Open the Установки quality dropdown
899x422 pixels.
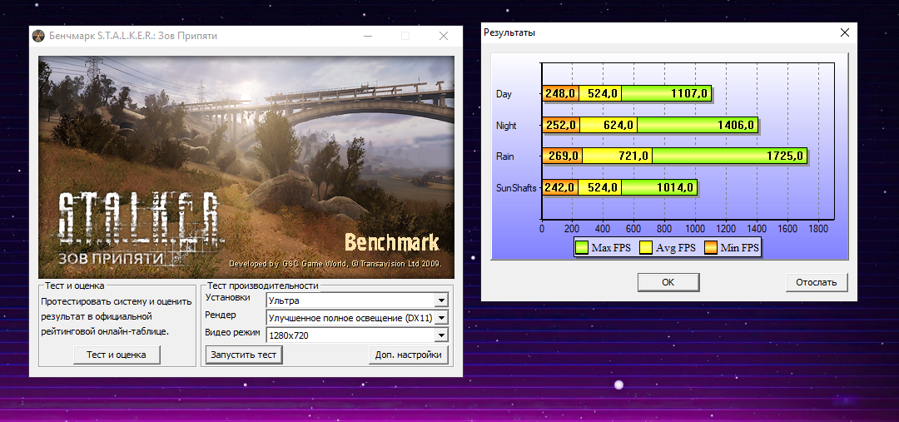[441, 300]
